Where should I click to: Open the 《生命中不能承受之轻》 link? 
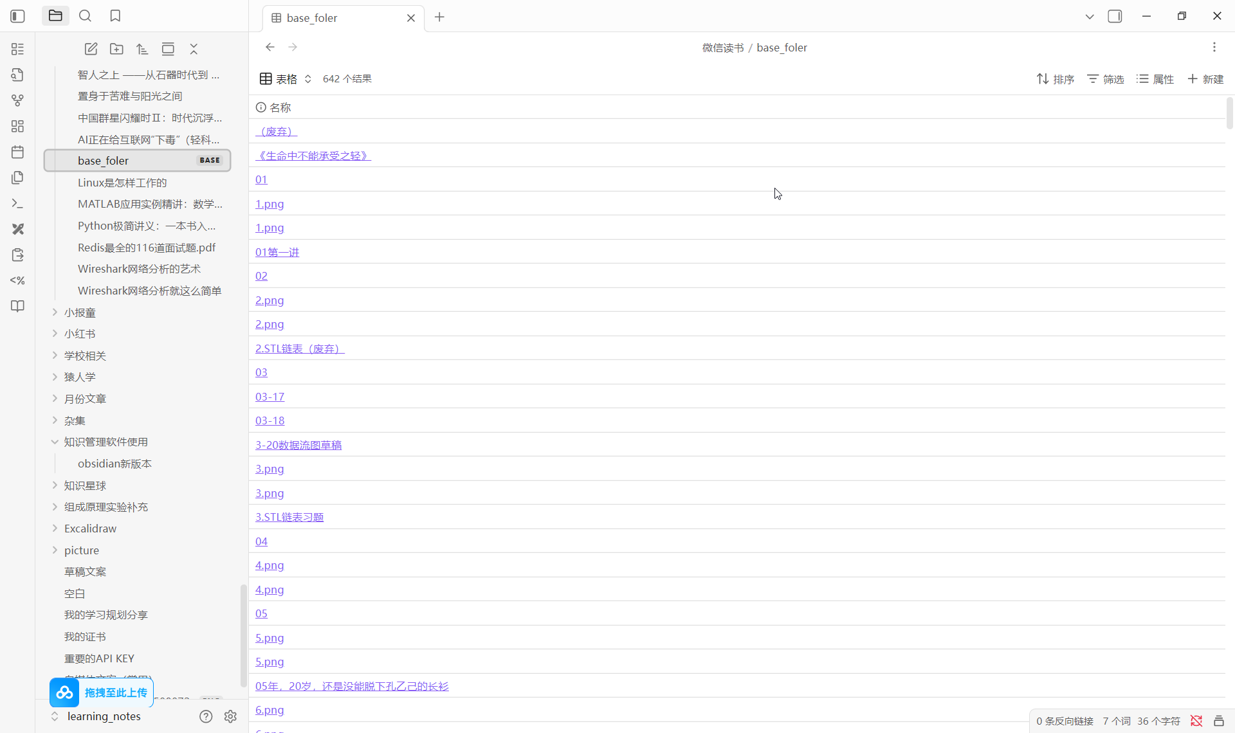coord(313,156)
